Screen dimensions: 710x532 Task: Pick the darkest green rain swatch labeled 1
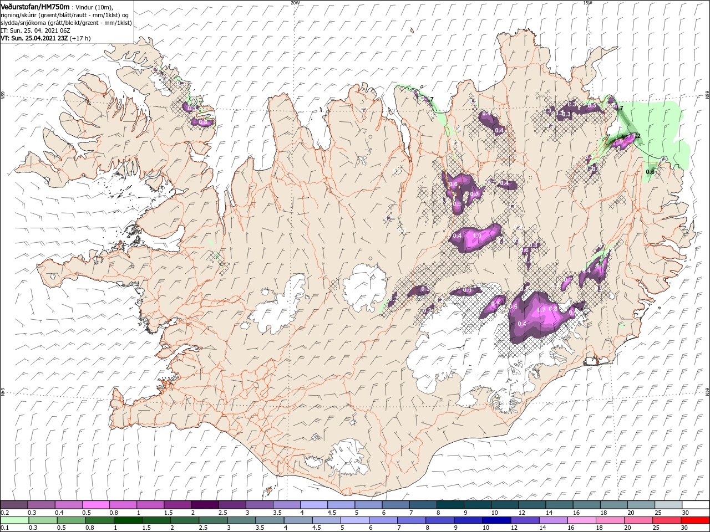coord(128,520)
